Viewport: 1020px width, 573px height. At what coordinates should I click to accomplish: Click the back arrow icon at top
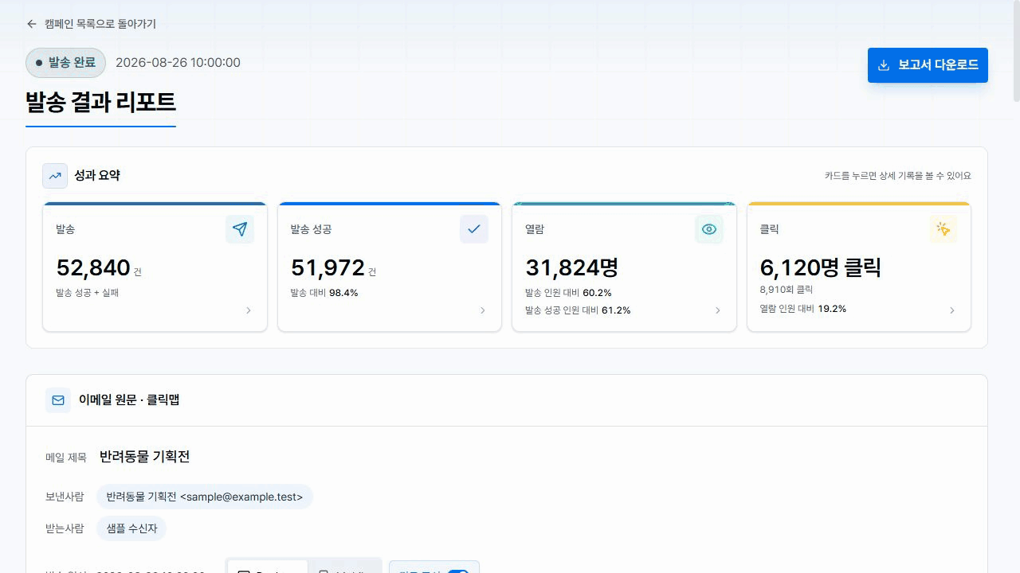tap(32, 24)
